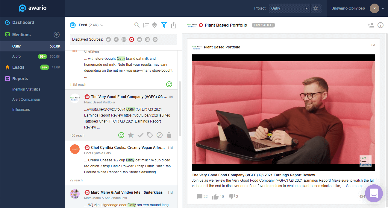Expand the Feed folder dropdown
Image resolution: width=388 pixels, height=208 pixels.
click(x=102, y=25)
